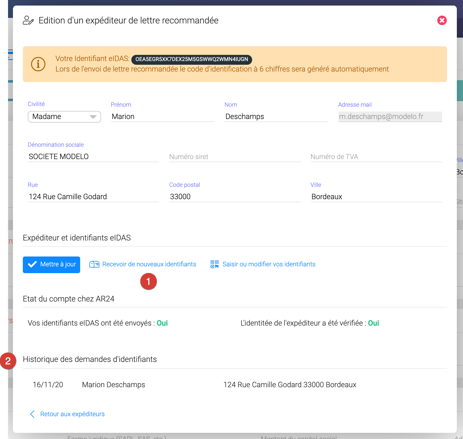The image size is (463, 439).
Task: Edit the Rue field with 124 Rue Camille Godard
Action: (93, 197)
